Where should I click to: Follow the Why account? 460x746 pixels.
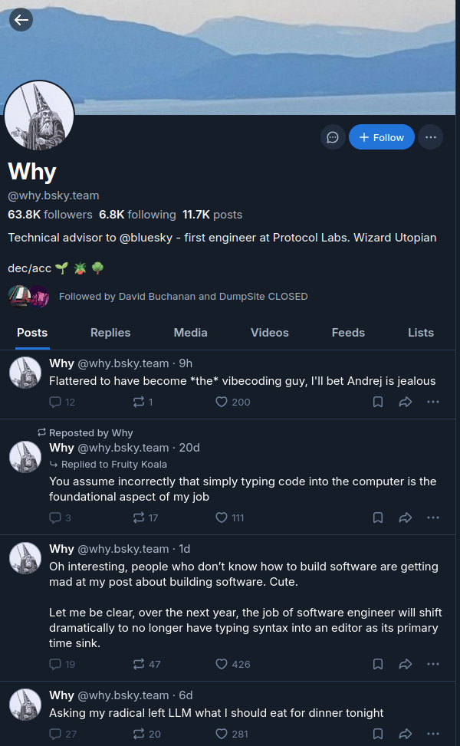382,137
